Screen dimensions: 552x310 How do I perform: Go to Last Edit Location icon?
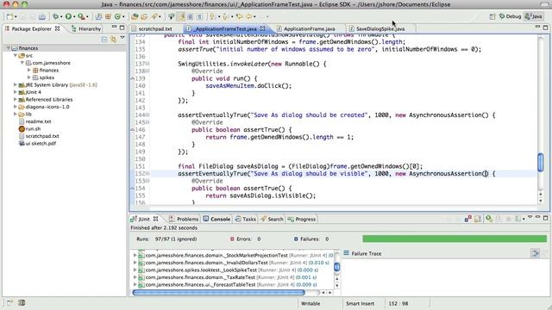point(240,16)
